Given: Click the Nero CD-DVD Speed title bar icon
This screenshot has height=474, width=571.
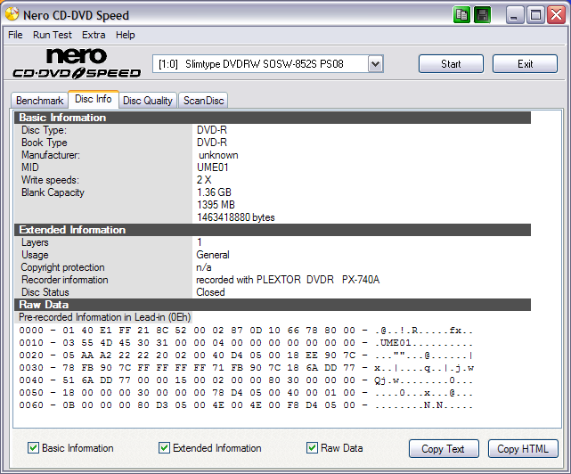Looking at the screenshot, I should coord(12,14).
